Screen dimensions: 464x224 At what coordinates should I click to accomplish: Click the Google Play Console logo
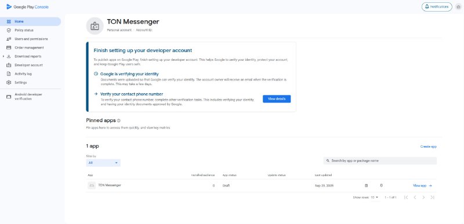point(27,7)
